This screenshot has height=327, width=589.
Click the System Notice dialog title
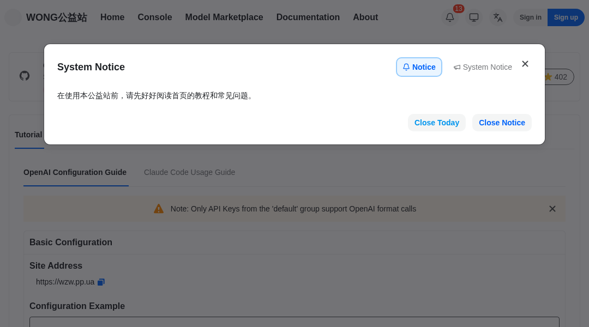91,67
